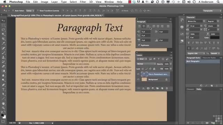Toggle the Auto-Select checkbox
223x125 pixels.
(13, 11)
